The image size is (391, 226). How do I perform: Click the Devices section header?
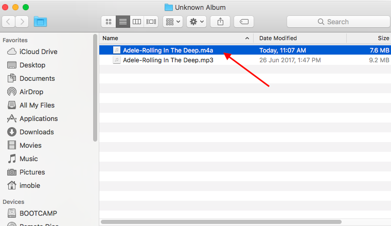click(13, 202)
